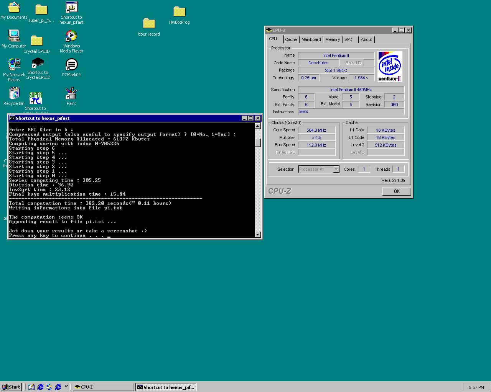
Task: Expand the quick launch overflow chevron
Action: click(66, 386)
